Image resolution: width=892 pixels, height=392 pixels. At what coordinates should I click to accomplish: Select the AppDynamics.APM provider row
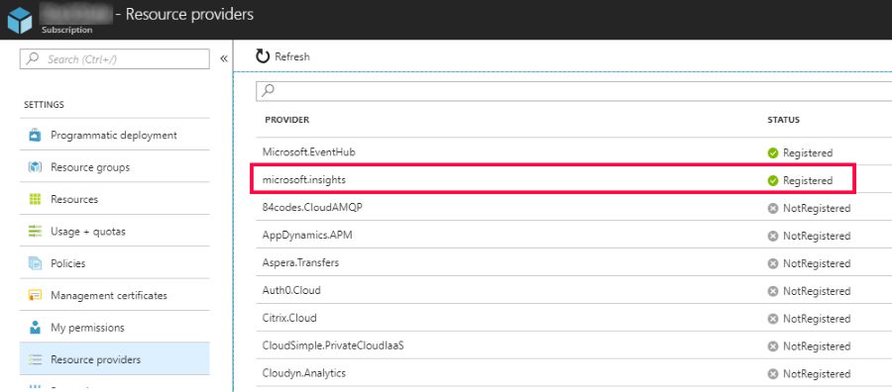click(x=574, y=236)
